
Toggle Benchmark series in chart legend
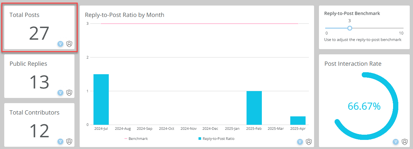[x=136, y=139]
